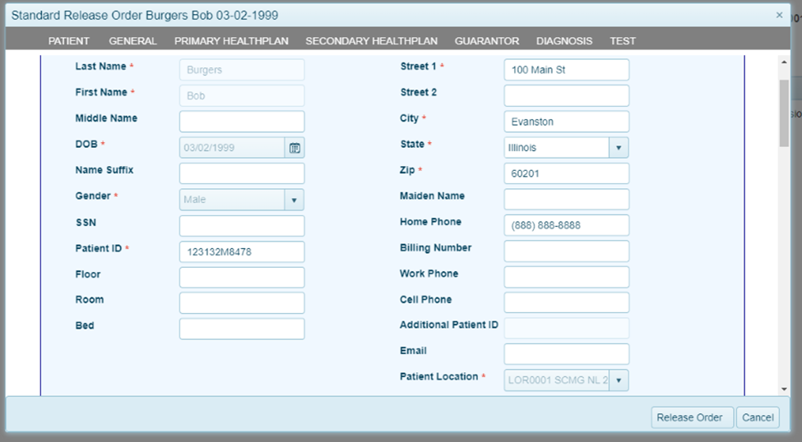Viewport: 802px width, 442px height.
Task: Click the Patient ID field
Action: tap(242, 252)
